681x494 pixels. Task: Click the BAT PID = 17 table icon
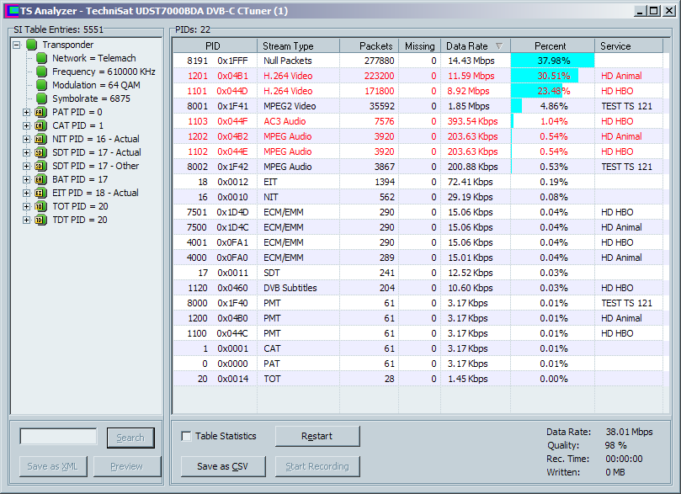[x=40, y=179]
